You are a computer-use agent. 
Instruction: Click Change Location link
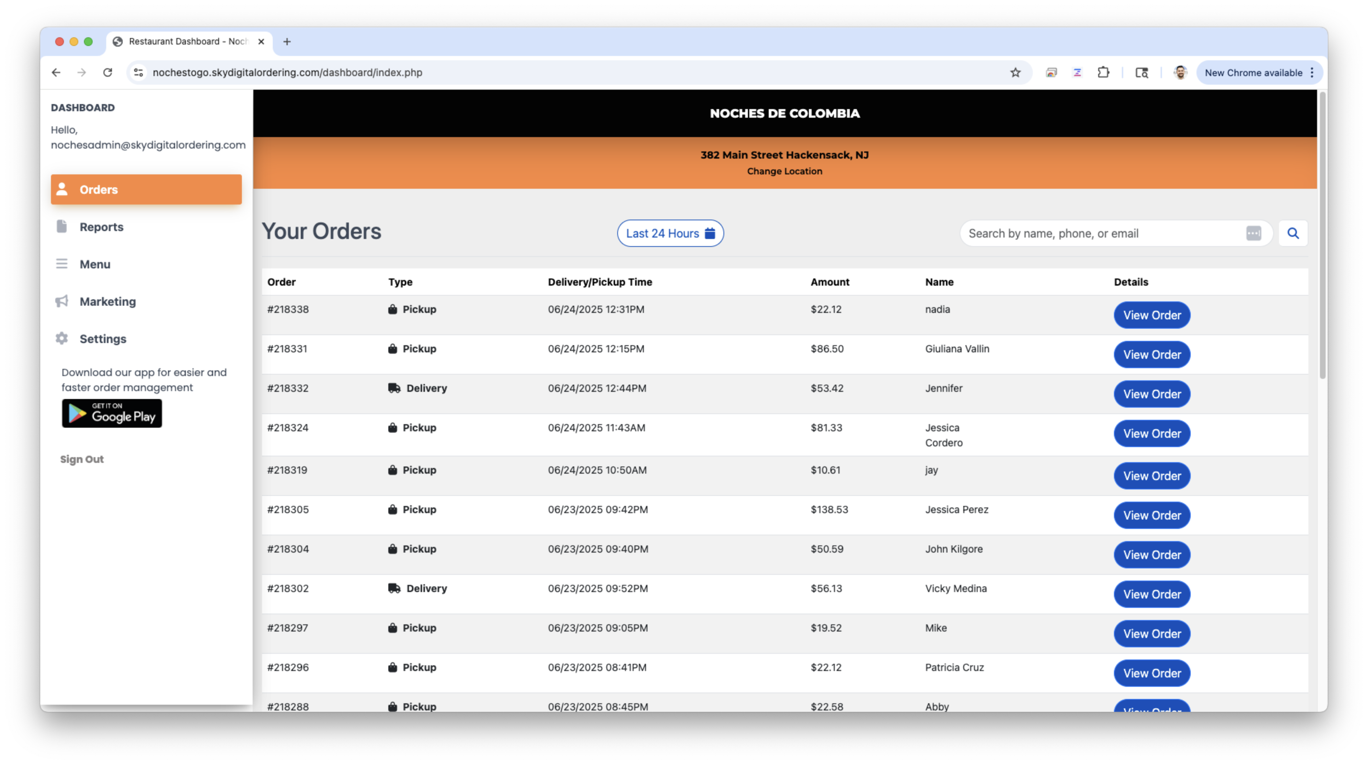pos(784,171)
